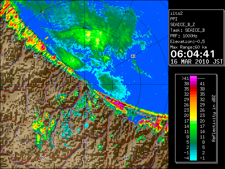Click the cyan -4 dBZ legend swatch
The width and height of the screenshot is (225, 169).
(x=193, y=158)
